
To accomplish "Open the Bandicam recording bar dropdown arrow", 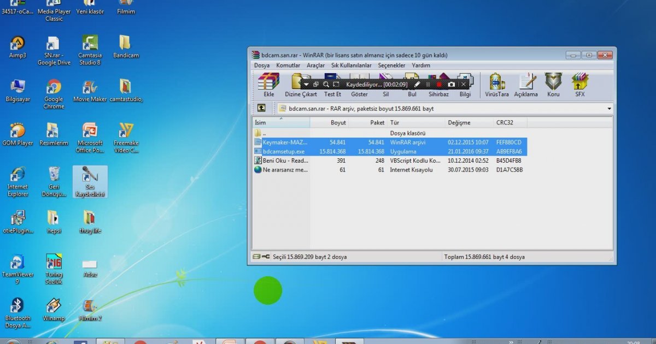I will point(306,85).
